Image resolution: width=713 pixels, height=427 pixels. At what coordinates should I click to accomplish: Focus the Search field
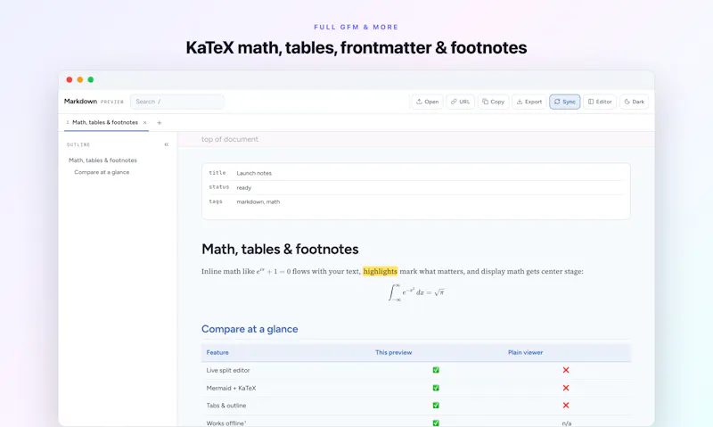click(176, 102)
